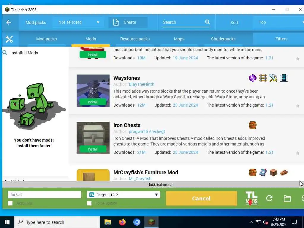Viewport: 304px width, 228px height.
Task: Favorite Iron Chests with the star icon
Action: click(297, 153)
